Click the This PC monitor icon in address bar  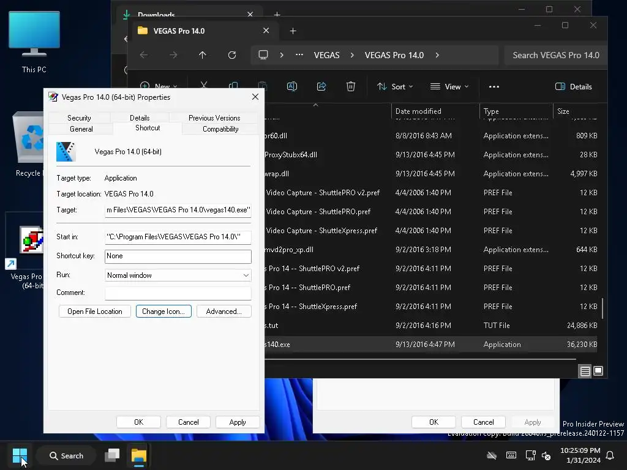coord(263,54)
